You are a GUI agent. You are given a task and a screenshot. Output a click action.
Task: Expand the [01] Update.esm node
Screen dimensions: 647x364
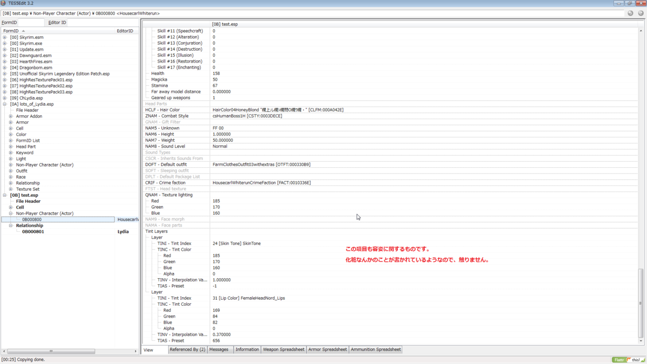[5, 50]
